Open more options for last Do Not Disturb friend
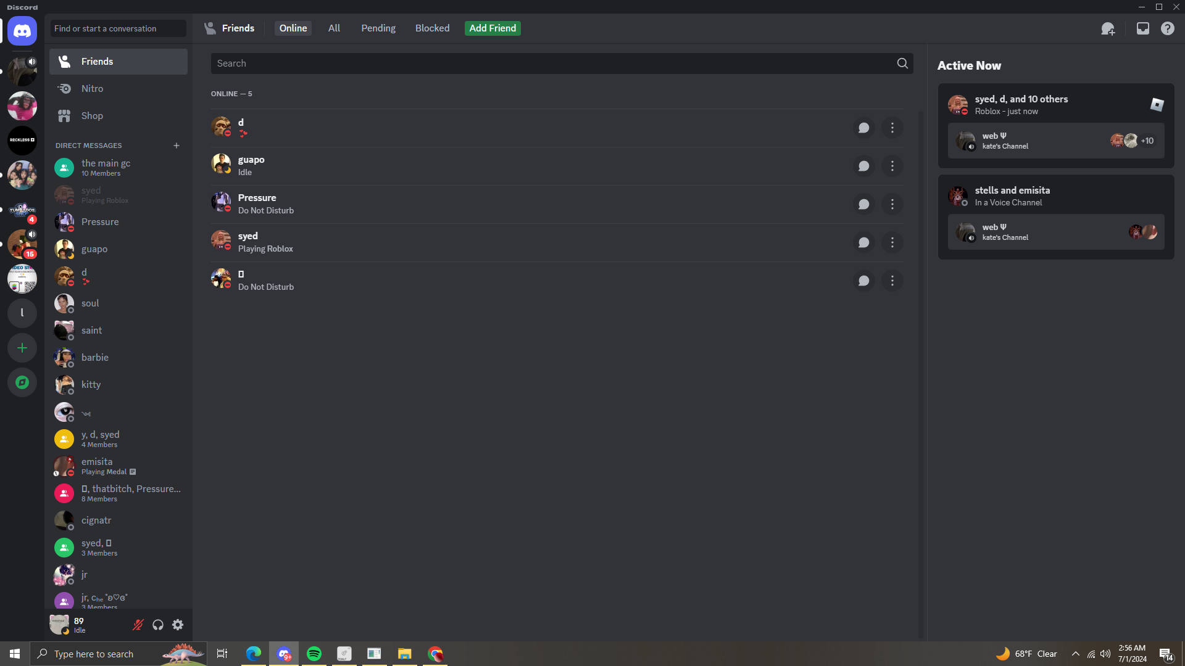 [x=892, y=281]
